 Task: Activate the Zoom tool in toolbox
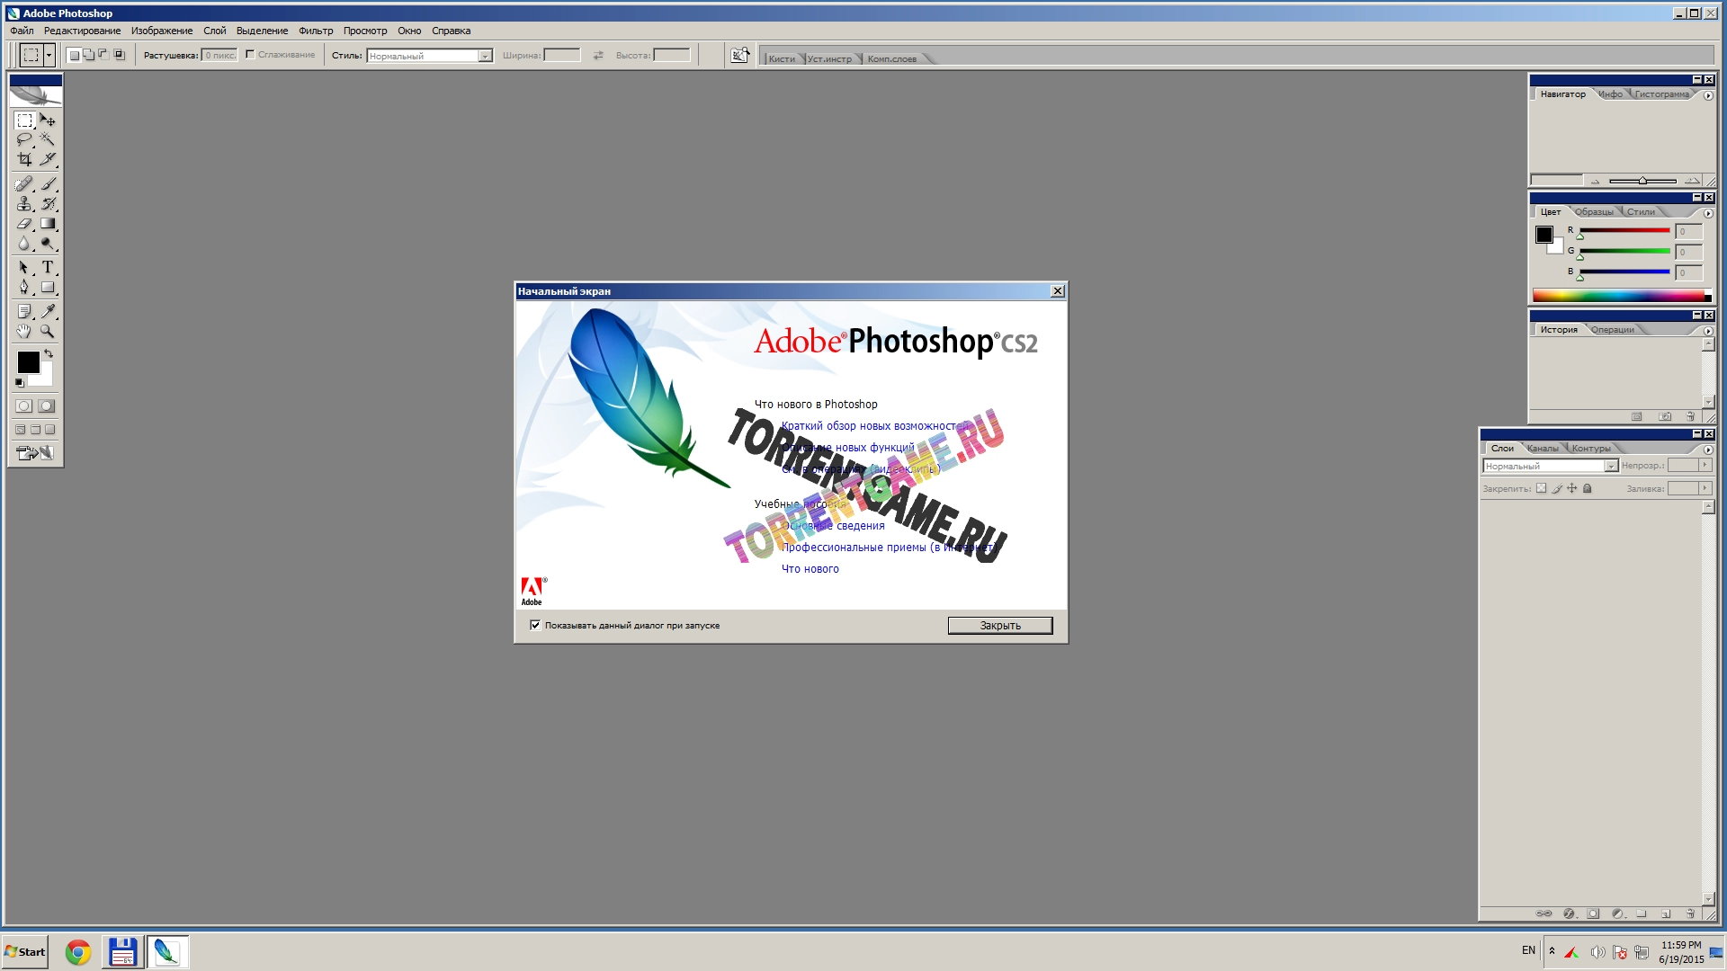[x=48, y=332]
